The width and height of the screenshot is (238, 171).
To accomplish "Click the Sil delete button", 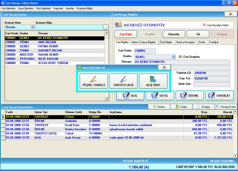I will [198, 34].
